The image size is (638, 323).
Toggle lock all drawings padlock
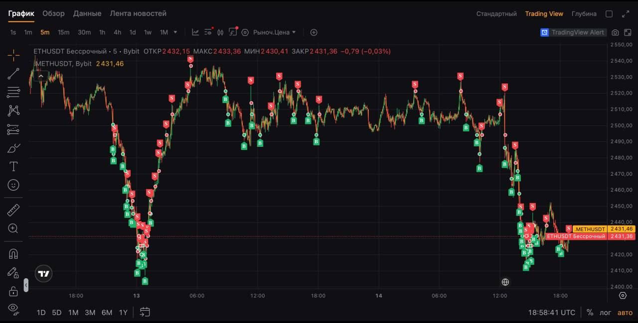coord(13,291)
